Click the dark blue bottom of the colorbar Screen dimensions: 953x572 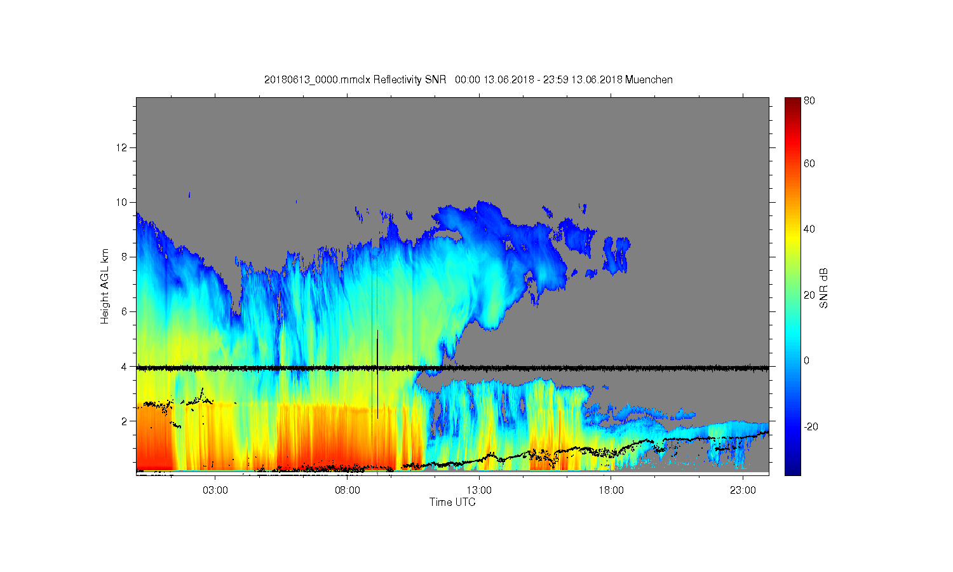tap(792, 470)
